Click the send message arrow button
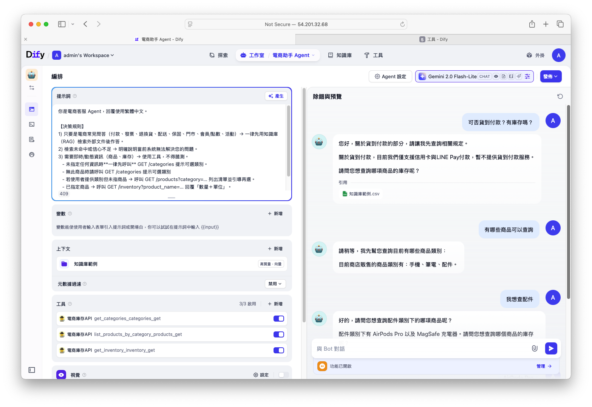This screenshot has width=592, height=407. 551,348
